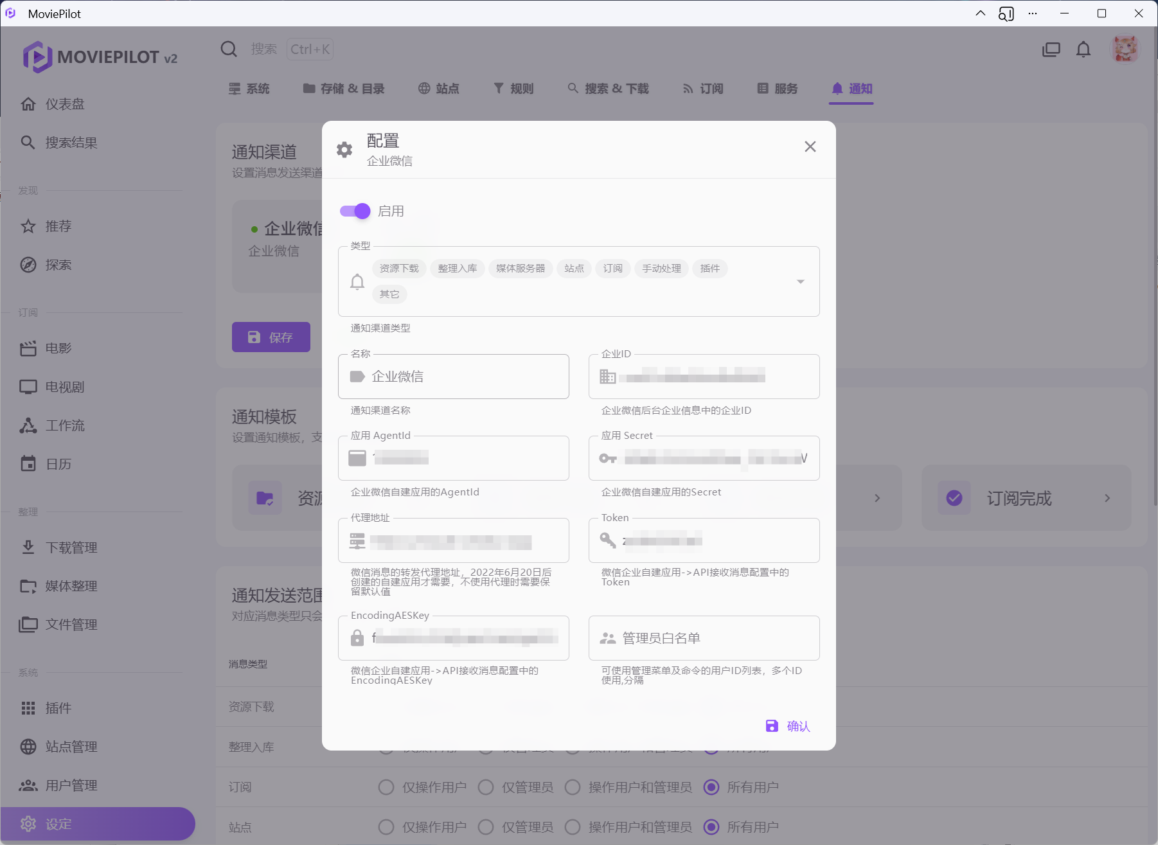Viewport: 1158px width, 845px height.
Task: Click the search magnifier icon in the header
Action: click(229, 49)
